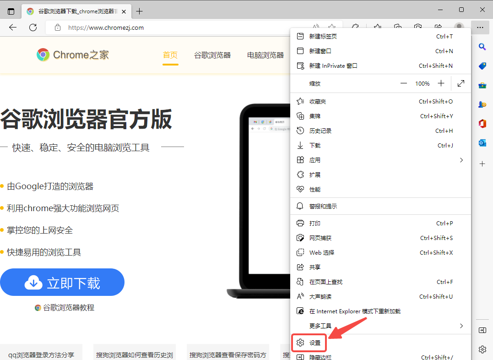Go to the 首页 nav tab
This screenshot has height=360, width=493.
click(170, 55)
